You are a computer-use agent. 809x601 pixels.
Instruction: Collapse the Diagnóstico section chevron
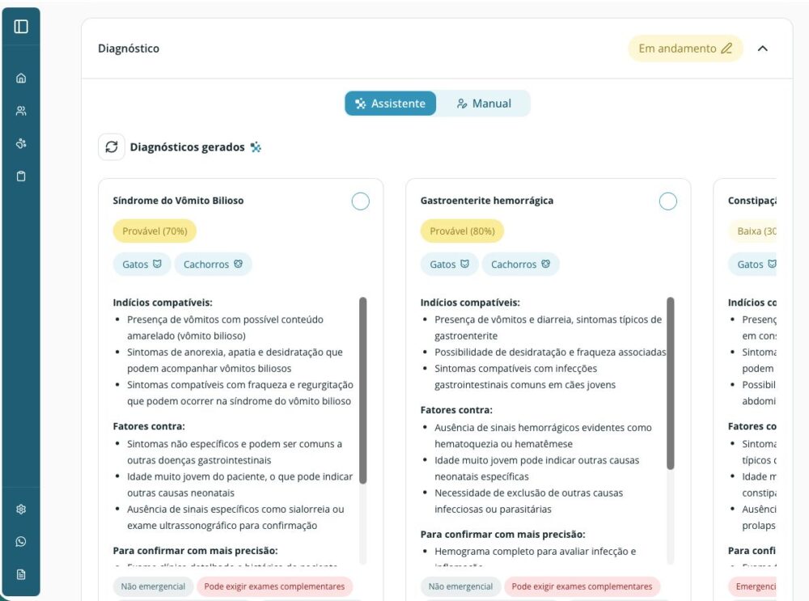click(x=762, y=49)
